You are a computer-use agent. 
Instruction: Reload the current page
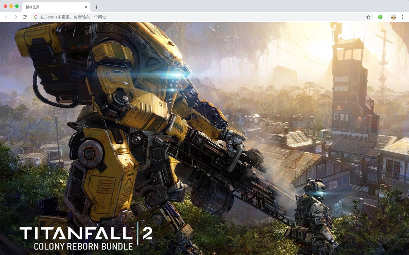tap(25, 17)
